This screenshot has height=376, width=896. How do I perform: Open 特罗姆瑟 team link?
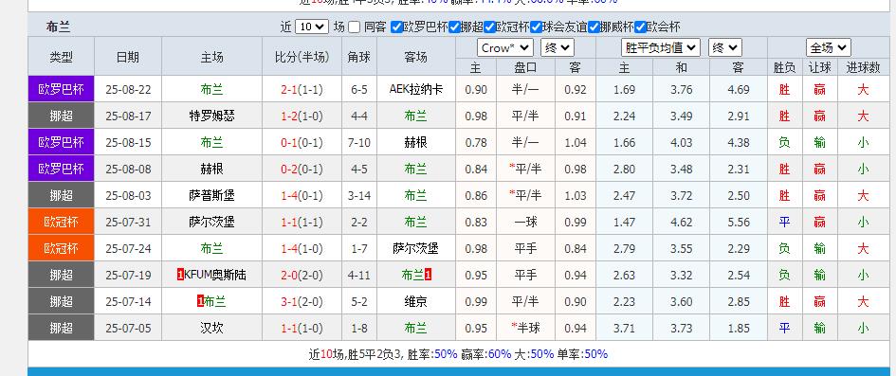click(212, 116)
